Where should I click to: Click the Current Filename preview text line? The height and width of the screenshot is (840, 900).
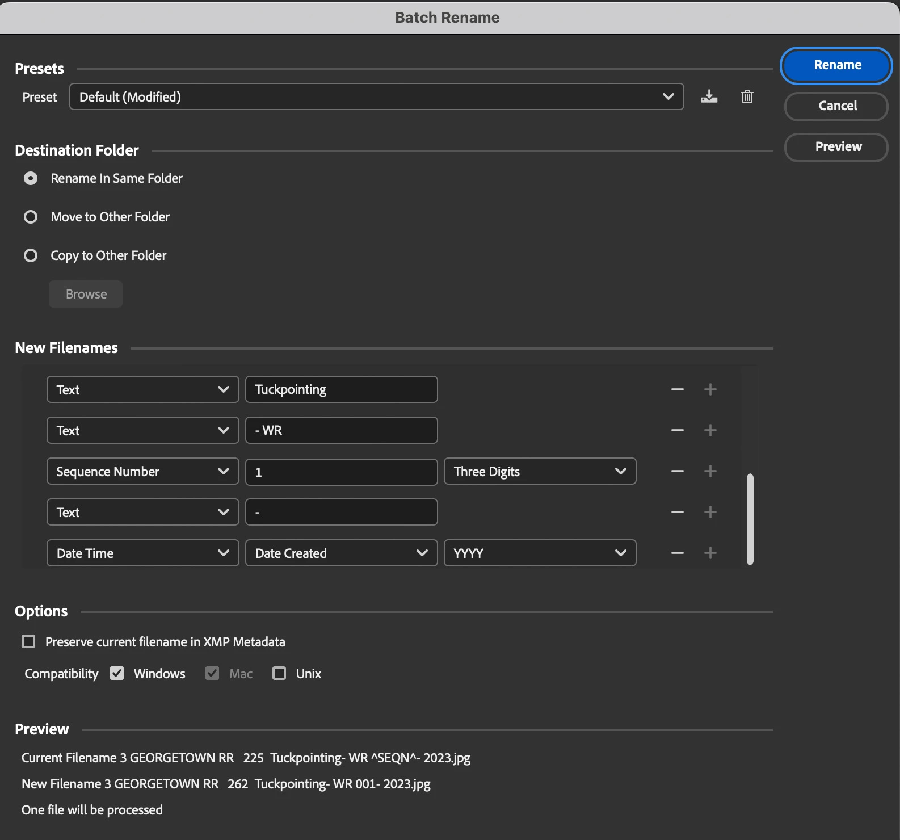pos(246,758)
